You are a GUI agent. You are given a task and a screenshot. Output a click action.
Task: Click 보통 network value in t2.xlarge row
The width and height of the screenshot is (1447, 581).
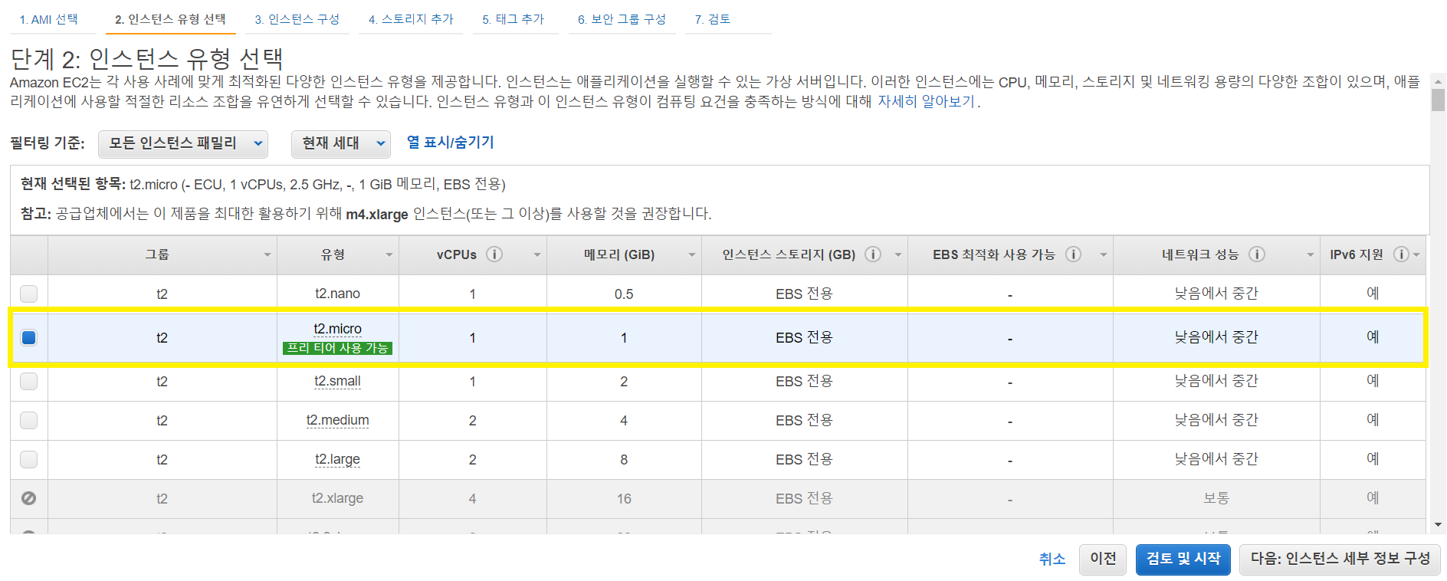[x=1216, y=498]
